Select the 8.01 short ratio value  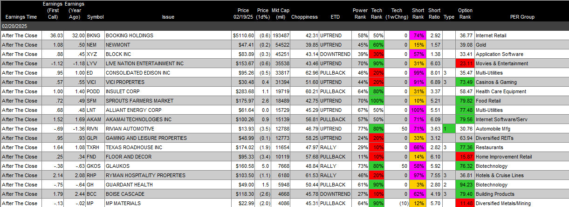click(434, 73)
